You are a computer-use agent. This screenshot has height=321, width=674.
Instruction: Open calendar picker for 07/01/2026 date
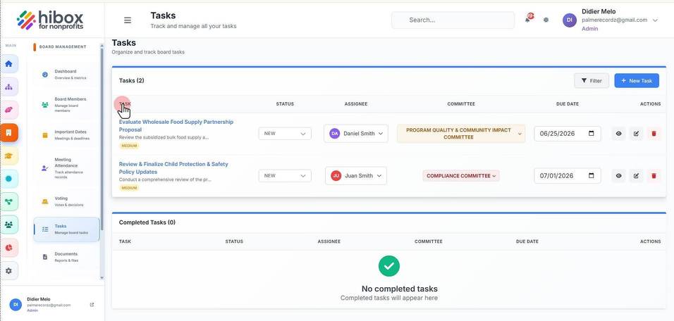pos(592,175)
